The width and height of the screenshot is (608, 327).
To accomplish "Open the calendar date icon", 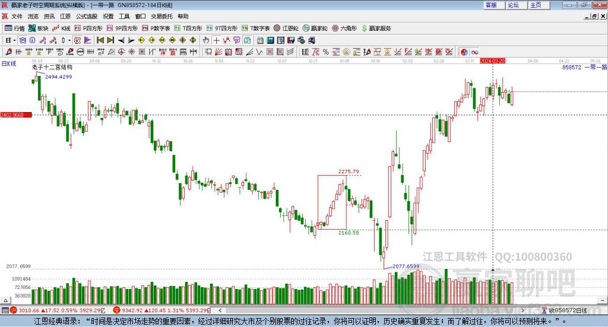I will 260,40.
